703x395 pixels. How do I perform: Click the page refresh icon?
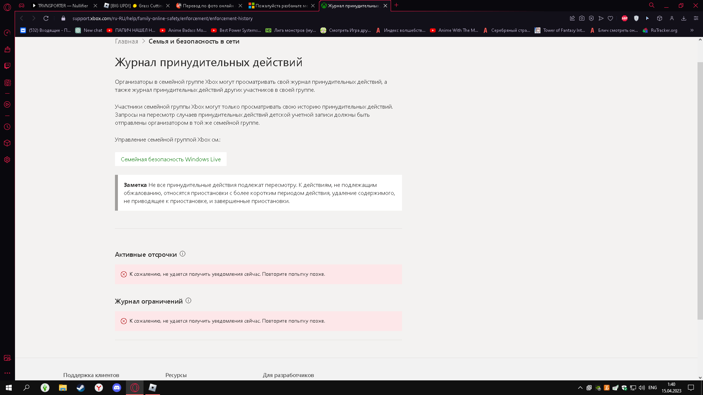pyautogui.click(x=46, y=18)
